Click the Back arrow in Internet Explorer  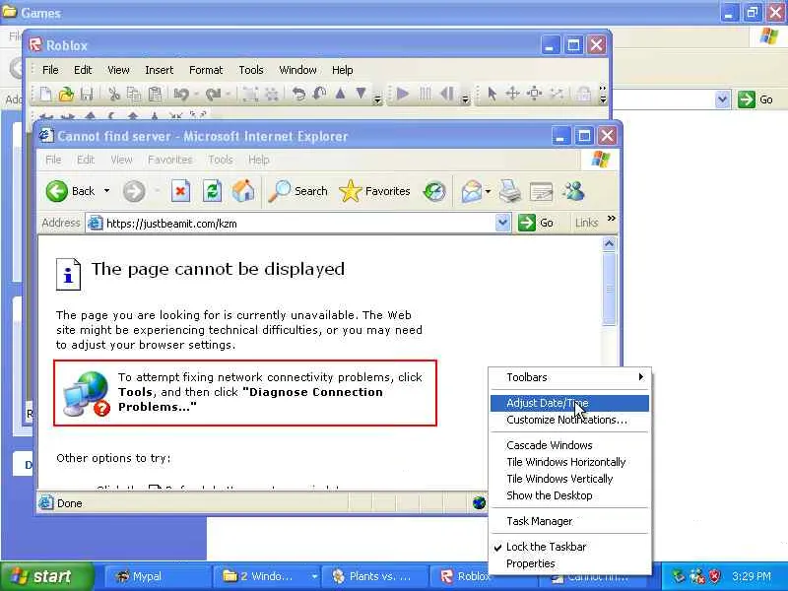click(57, 191)
